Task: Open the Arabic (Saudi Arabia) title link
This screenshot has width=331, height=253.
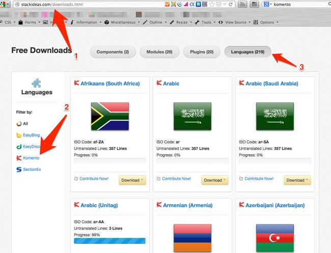Action: [272, 83]
